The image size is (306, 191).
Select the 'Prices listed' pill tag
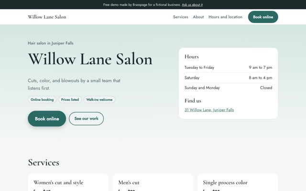pos(70,100)
